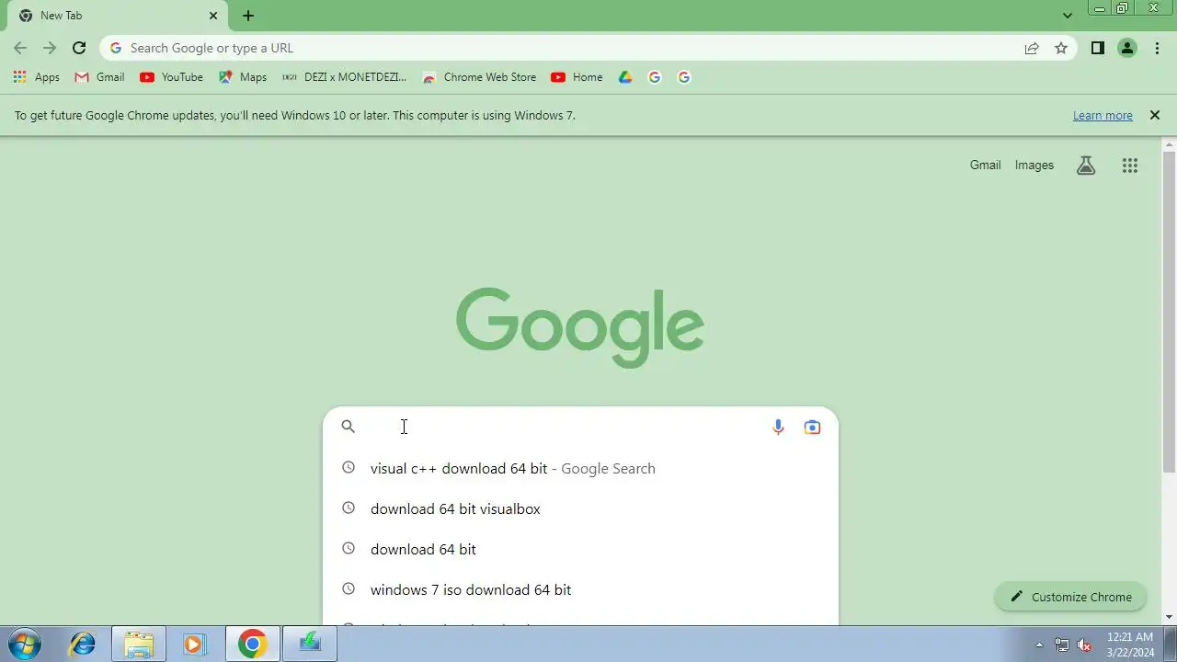Click page scrollbar down arrow

[1170, 617]
